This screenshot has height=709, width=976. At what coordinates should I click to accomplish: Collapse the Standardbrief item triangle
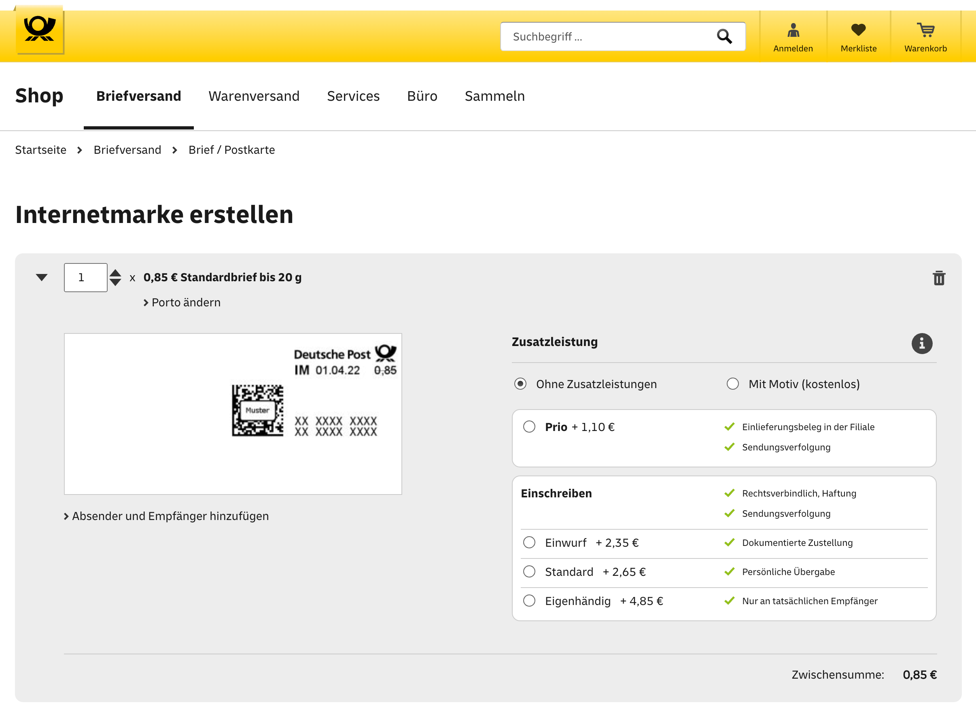pos(42,277)
